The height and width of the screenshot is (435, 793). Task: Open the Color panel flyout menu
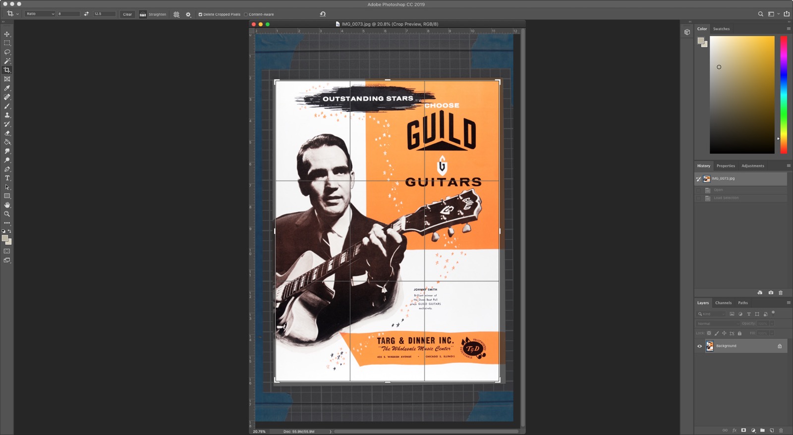(x=789, y=29)
